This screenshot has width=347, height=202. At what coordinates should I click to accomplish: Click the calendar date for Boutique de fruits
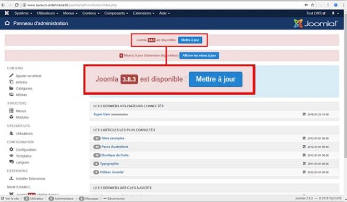click(318, 155)
